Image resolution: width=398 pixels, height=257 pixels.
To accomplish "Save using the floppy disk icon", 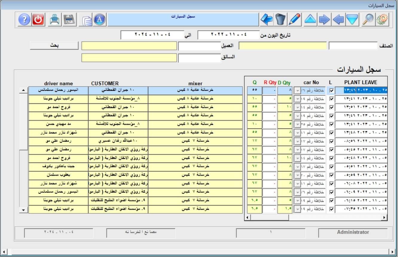I will pyautogui.click(x=69, y=20).
